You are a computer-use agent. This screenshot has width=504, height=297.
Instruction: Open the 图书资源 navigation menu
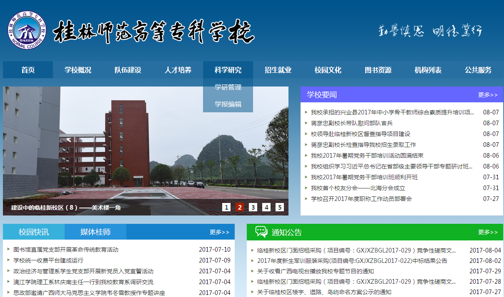point(378,70)
